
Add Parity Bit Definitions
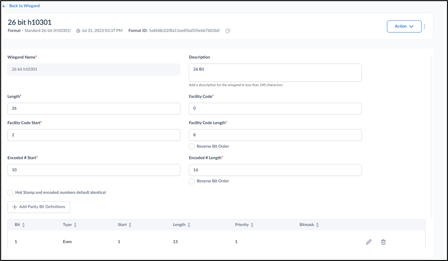[38, 207]
